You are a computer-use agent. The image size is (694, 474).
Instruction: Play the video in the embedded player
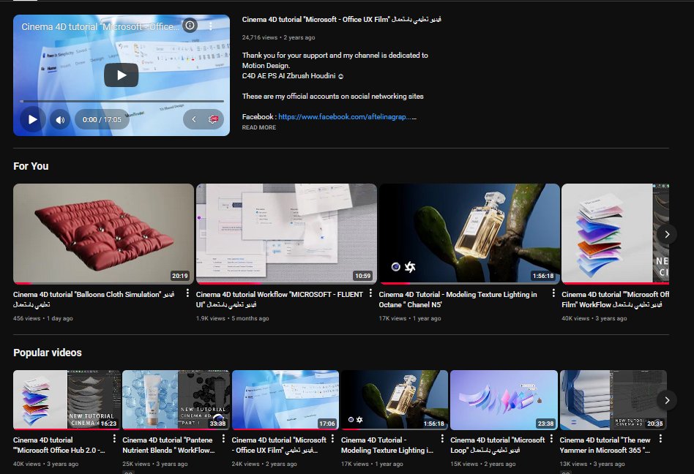coord(31,119)
